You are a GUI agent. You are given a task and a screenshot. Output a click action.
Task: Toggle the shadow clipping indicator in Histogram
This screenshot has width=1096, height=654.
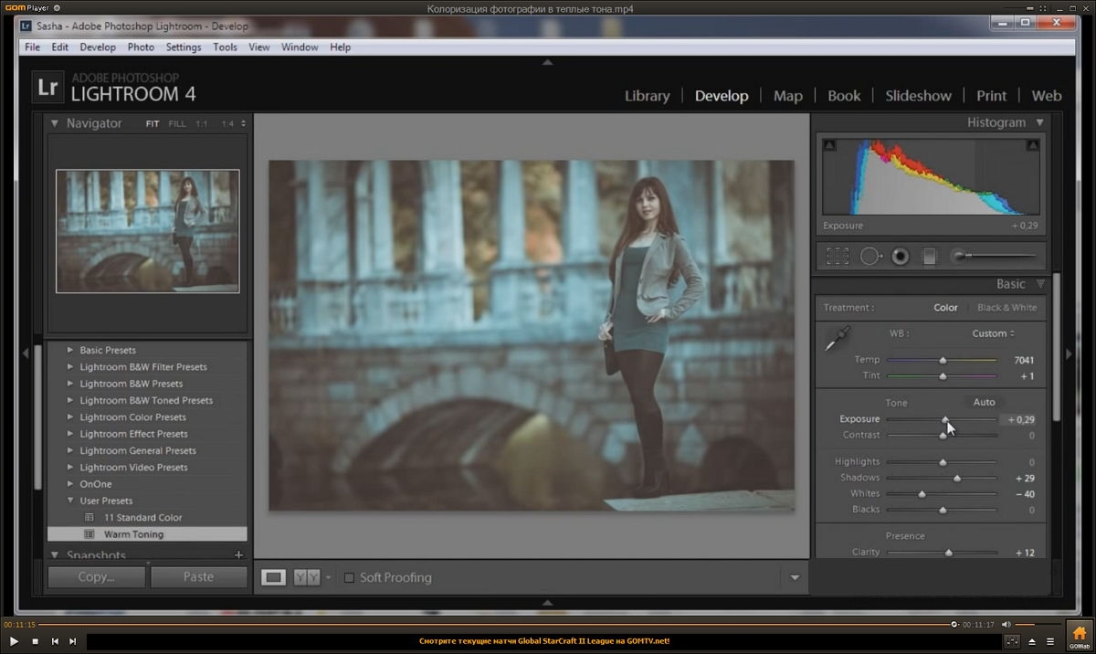pyautogui.click(x=829, y=145)
